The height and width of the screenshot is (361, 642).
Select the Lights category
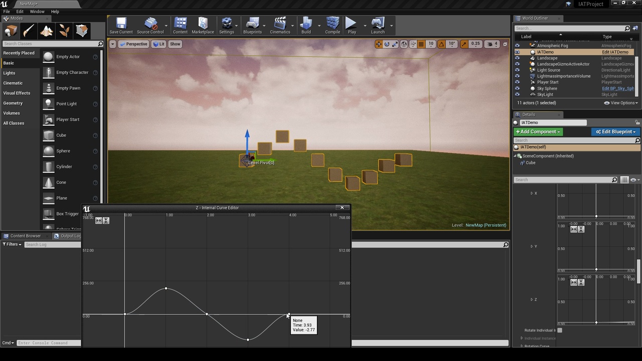9,73
